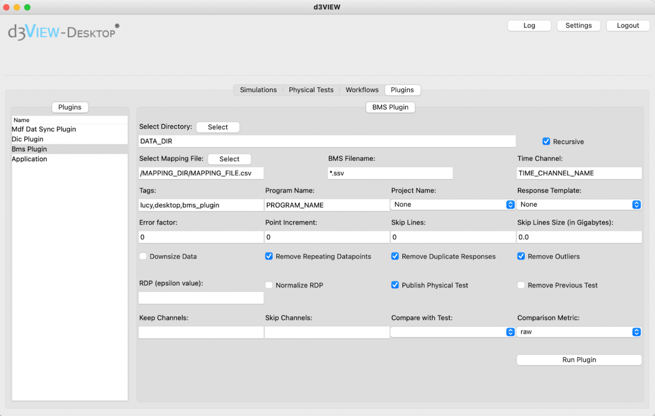Viewport: 655px width, 416px height.
Task: Expand the Response Template dropdown
Action: 579,204
